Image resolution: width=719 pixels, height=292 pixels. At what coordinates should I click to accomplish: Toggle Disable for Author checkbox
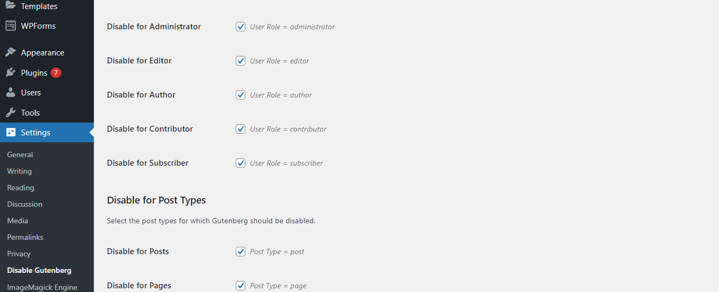pyautogui.click(x=241, y=94)
